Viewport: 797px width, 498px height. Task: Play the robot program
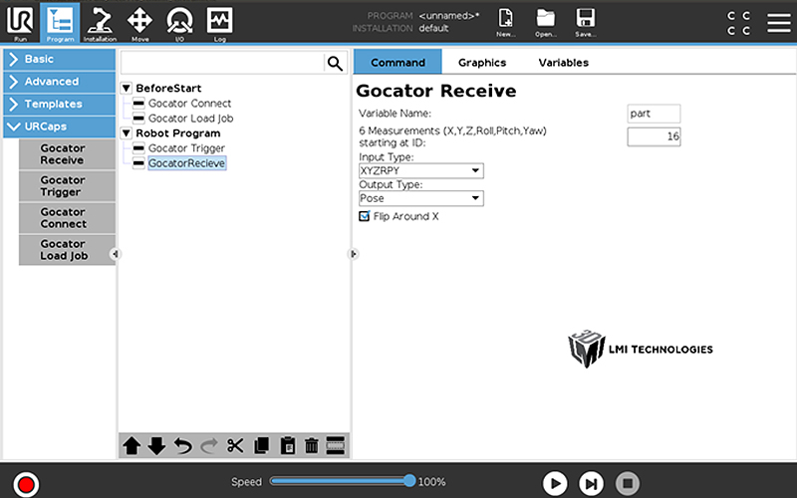[x=555, y=483]
